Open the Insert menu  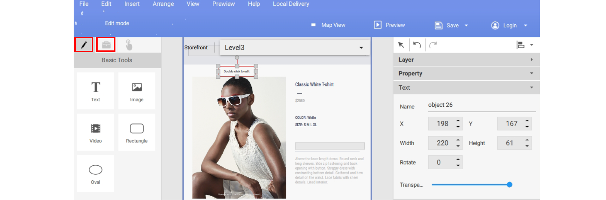tap(132, 4)
